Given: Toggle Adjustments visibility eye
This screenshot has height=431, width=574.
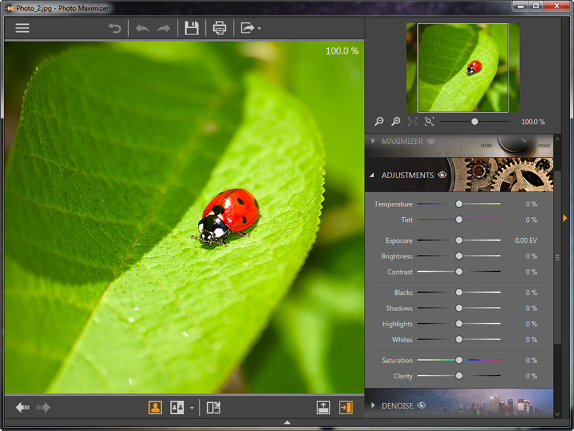Looking at the screenshot, I should (x=442, y=175).
